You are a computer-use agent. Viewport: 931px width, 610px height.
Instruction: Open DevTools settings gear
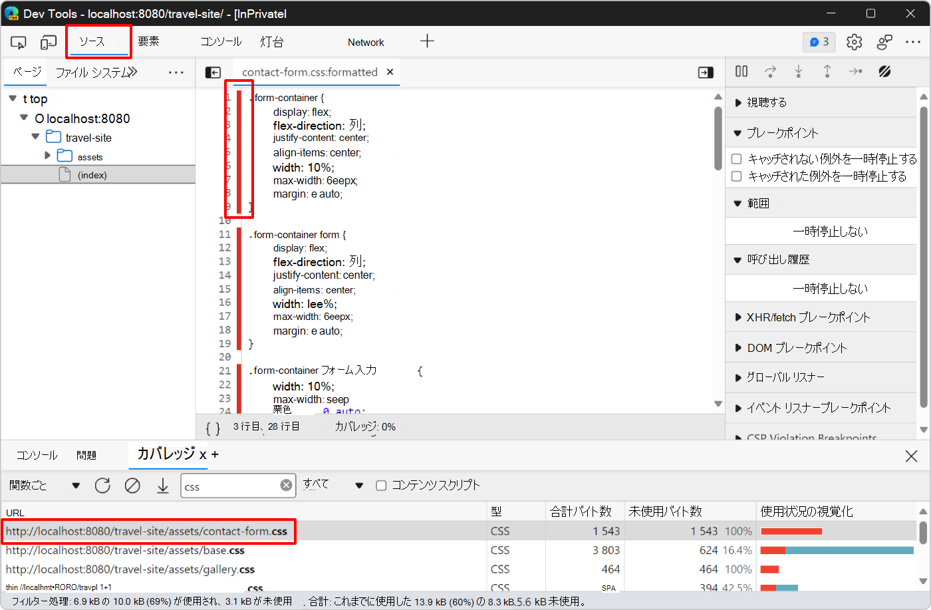(854, 42)
